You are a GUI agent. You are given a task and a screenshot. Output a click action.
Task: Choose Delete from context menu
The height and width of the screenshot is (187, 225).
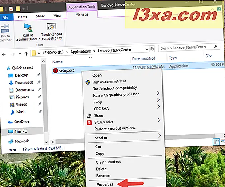pyautogui.click(x=101, y=169)
